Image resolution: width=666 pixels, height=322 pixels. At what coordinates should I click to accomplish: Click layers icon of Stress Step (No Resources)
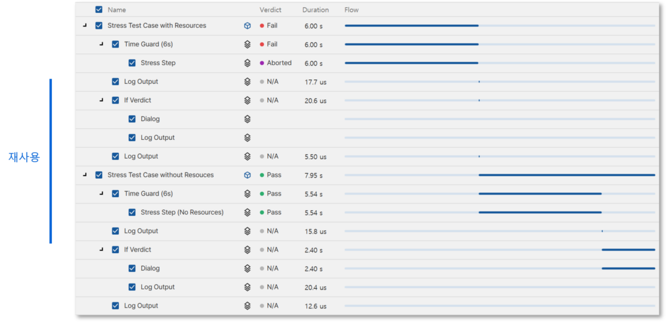click(x=247, y=213)
